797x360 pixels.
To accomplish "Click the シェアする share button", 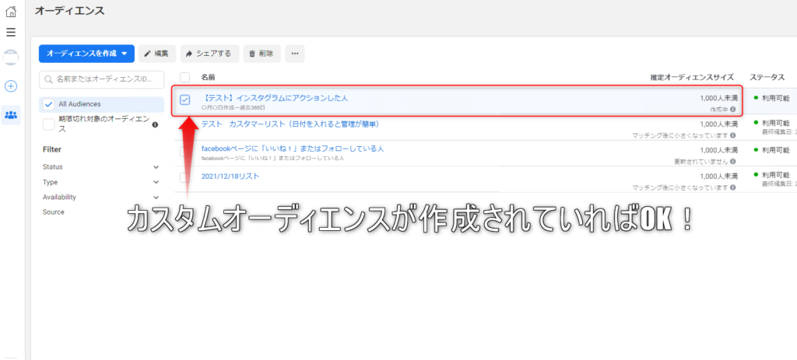I will 209,54.
